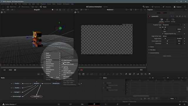
Task: Click the Camera3D1 pin icon in the Inspector
Action: coord(180,16)
